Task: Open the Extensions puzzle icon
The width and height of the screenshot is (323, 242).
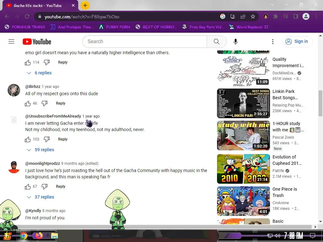Action: [275, 16]
